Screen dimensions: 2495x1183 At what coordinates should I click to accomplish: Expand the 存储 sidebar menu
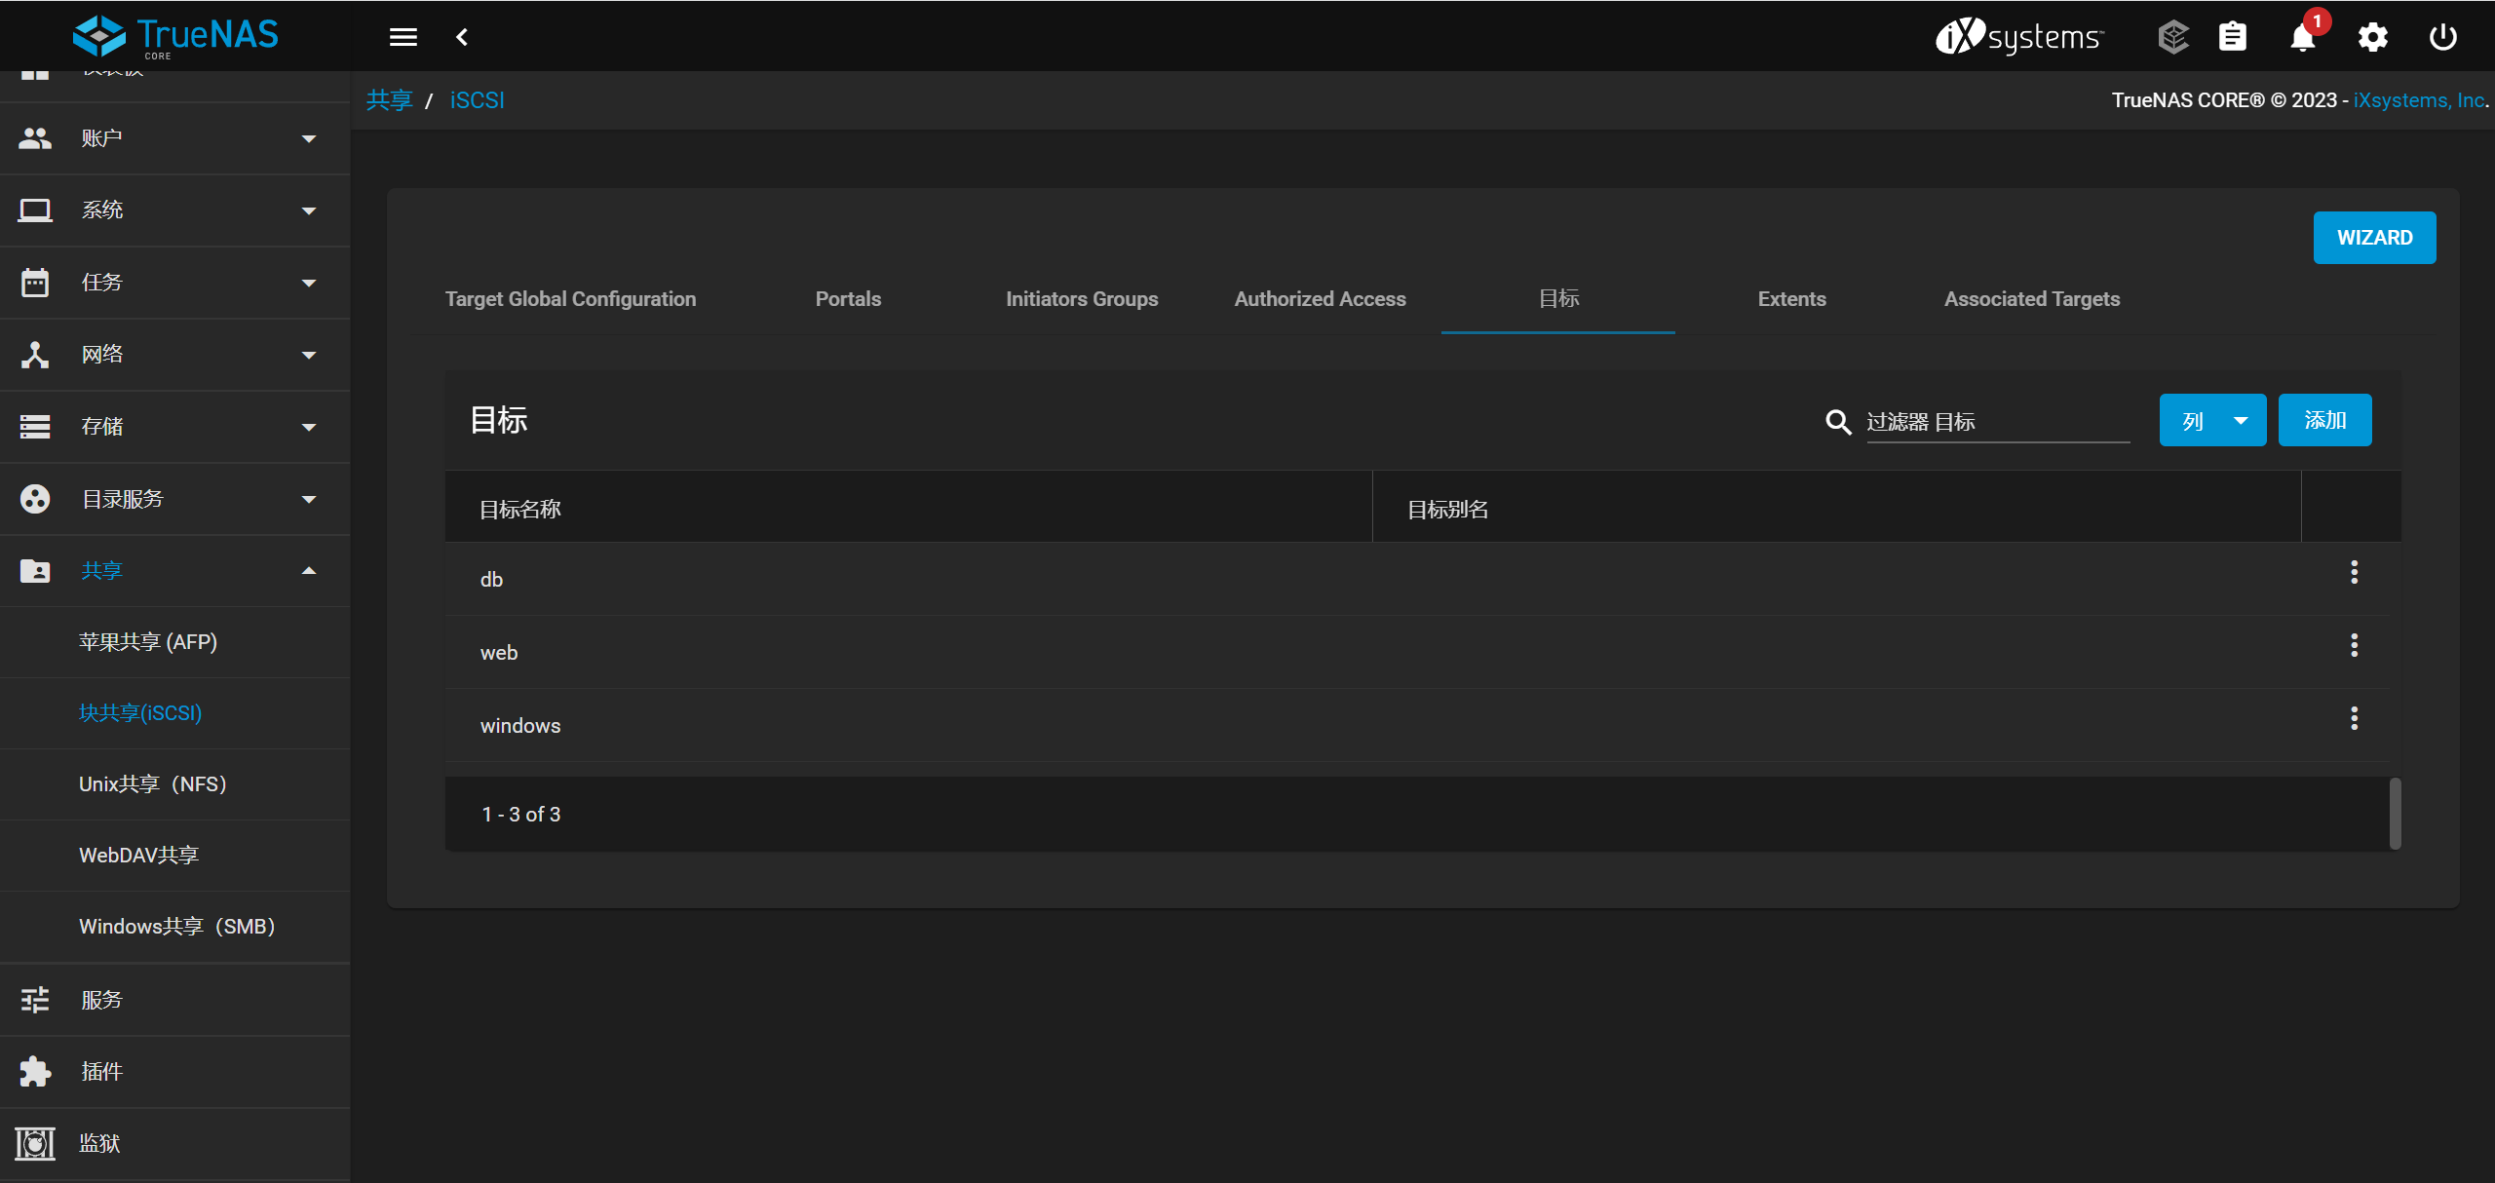click(175, 427)
